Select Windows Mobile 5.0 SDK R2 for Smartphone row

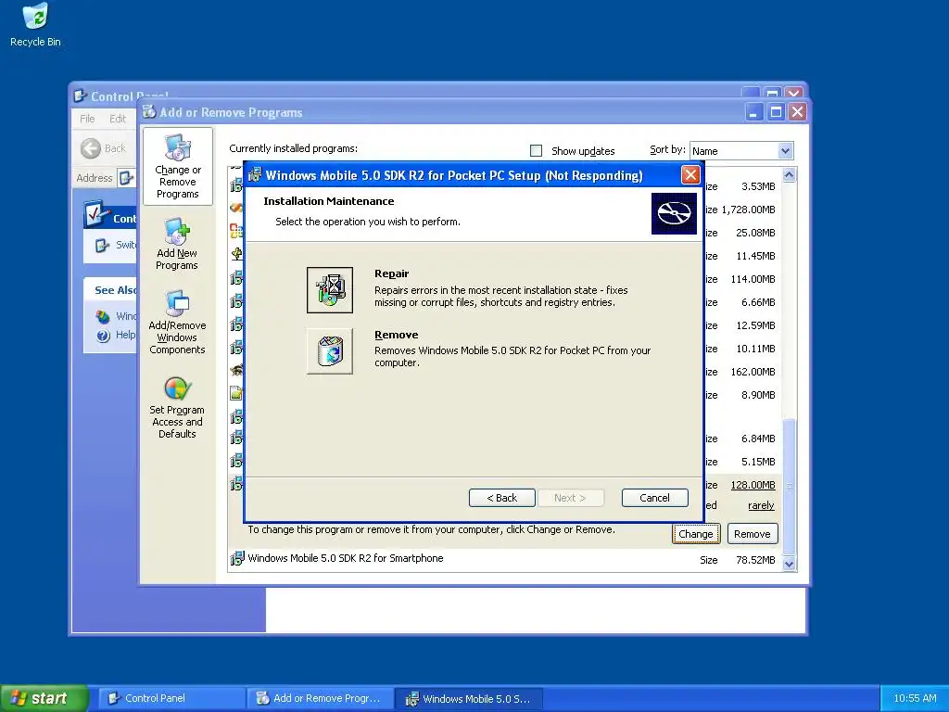point(505,559)
